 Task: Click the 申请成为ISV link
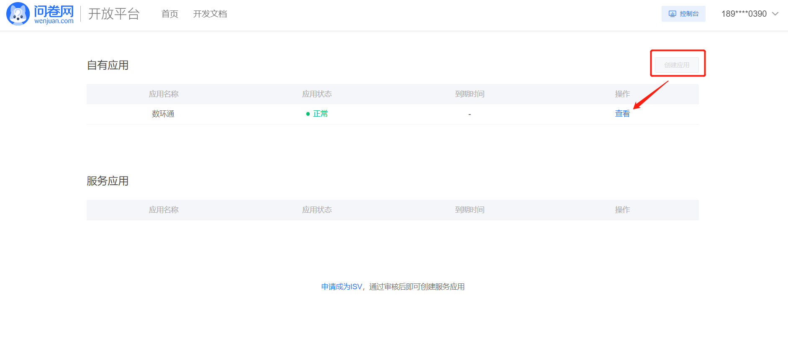[x=341, y=287]
